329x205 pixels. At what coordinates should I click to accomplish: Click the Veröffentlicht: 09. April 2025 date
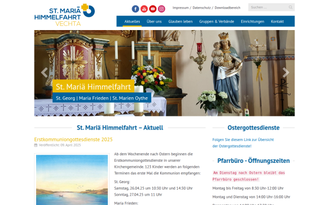[60, 145]
